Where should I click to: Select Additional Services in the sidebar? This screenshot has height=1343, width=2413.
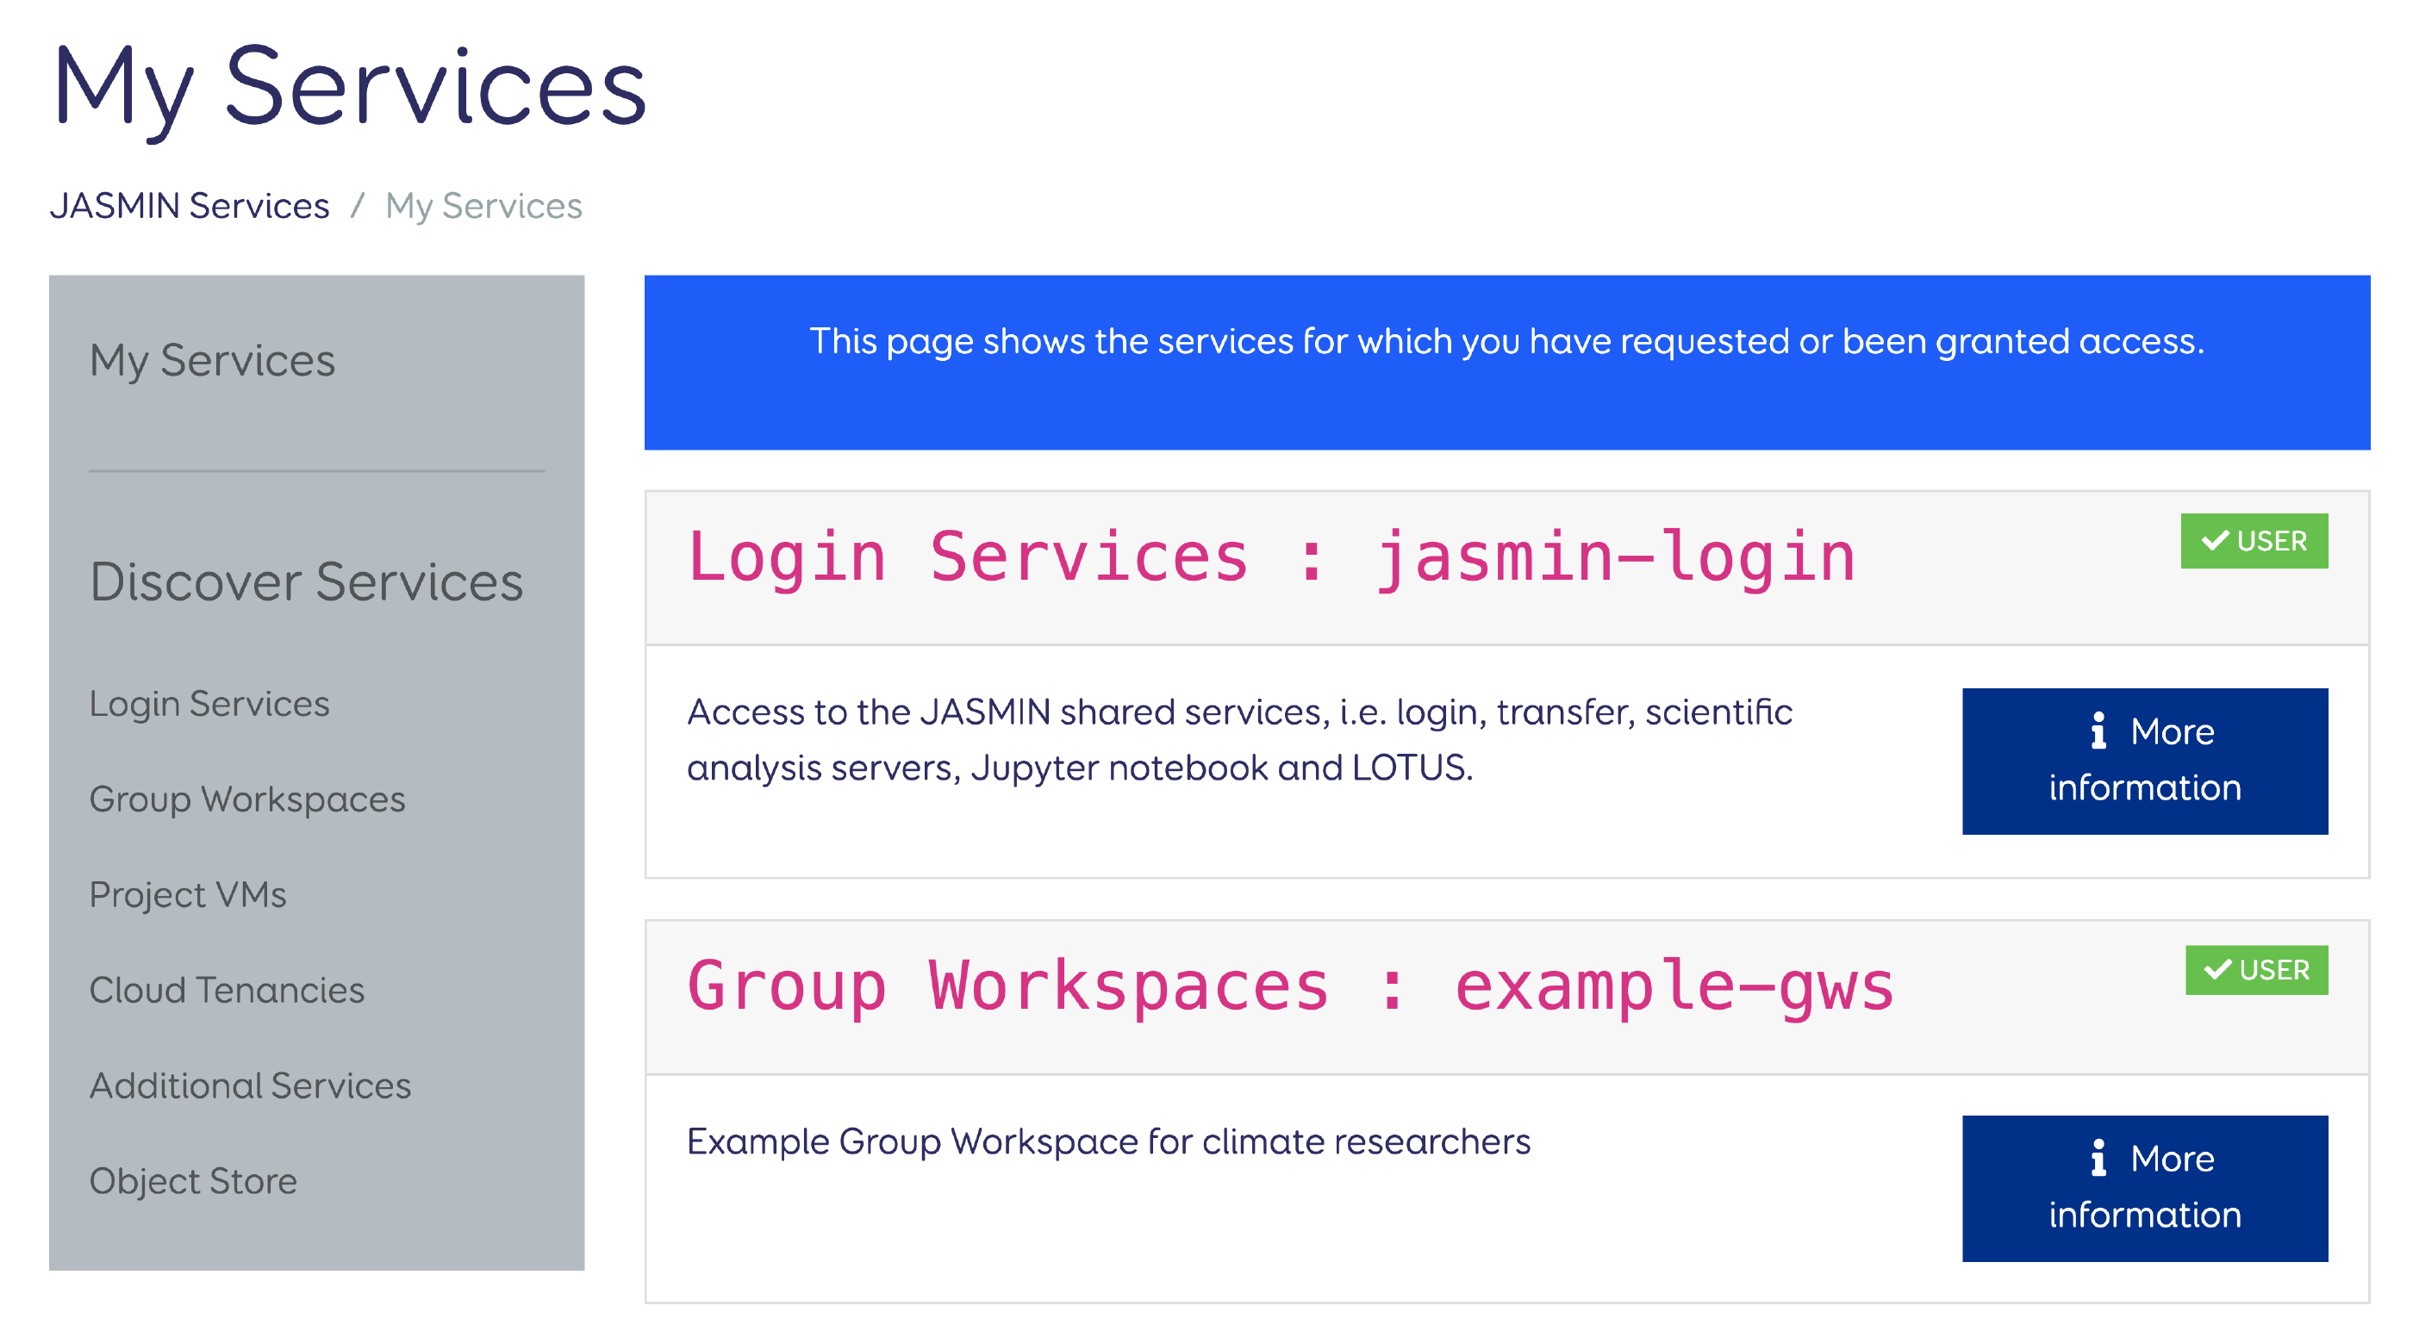(x=249, y=1086)
